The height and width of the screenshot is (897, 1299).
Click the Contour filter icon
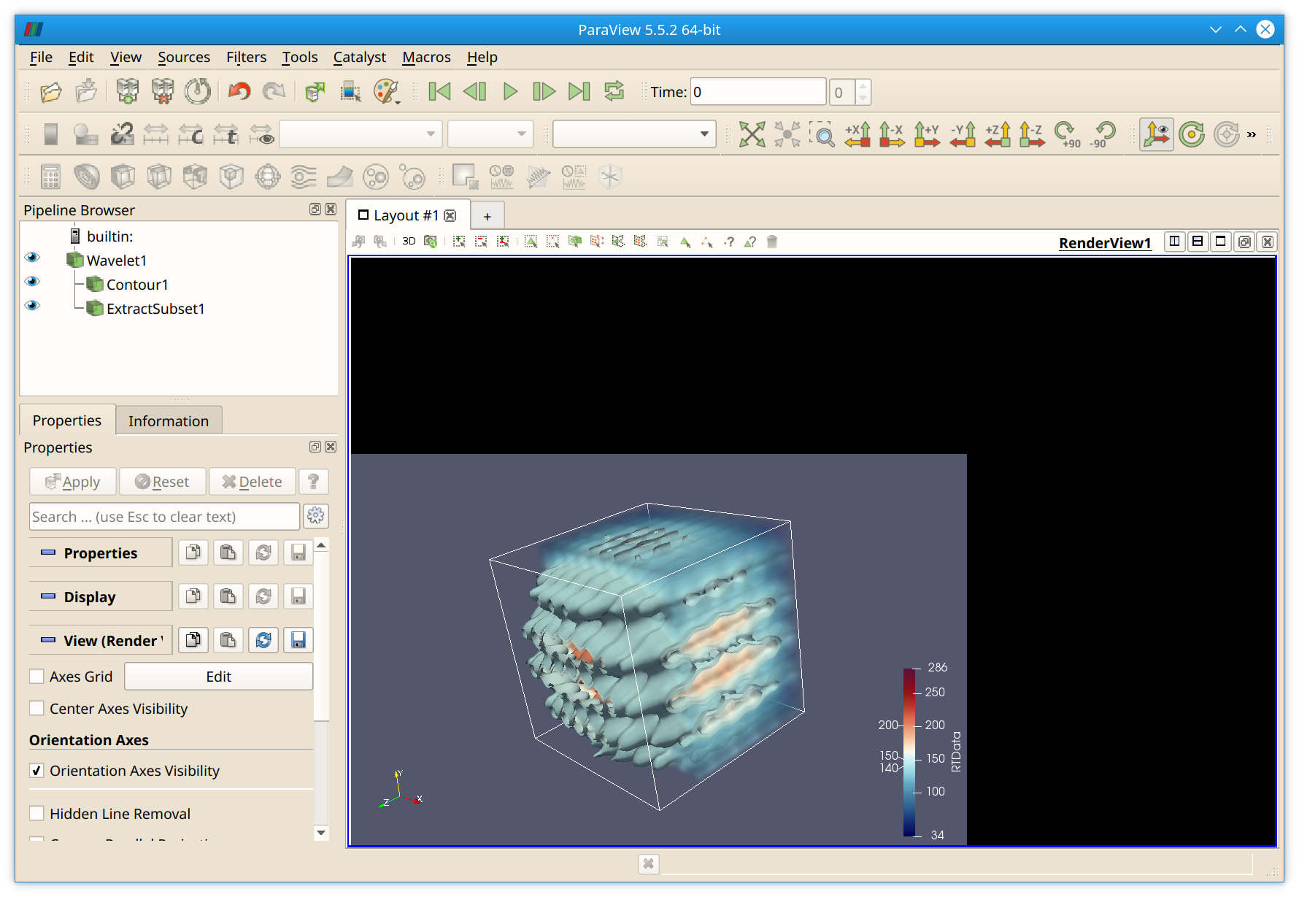coord(86,177)
